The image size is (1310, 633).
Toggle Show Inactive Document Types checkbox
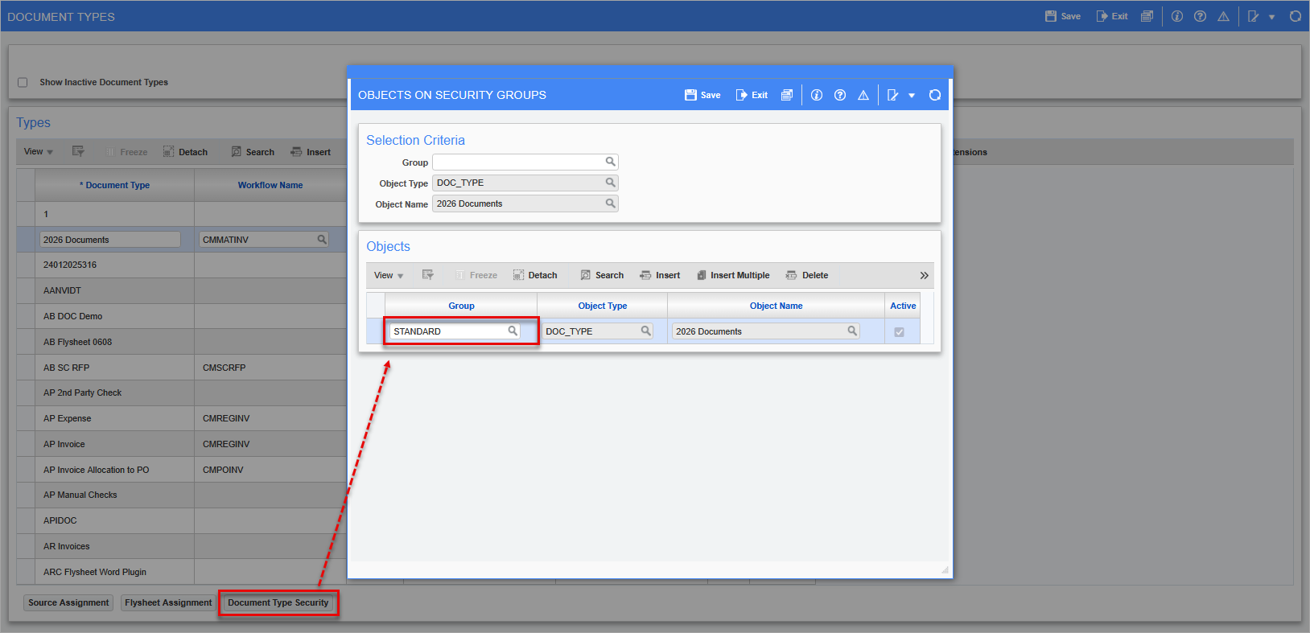click(23, 82)
